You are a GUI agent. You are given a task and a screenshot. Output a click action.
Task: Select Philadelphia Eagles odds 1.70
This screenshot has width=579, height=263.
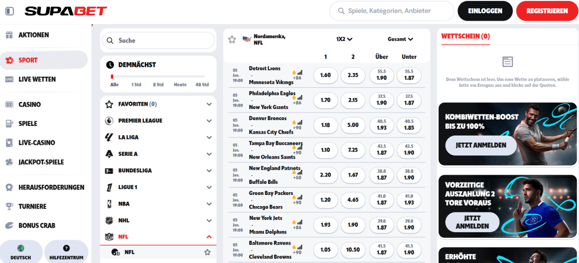(326, 100)
